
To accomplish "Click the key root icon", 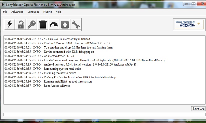I will coord(31,24).
